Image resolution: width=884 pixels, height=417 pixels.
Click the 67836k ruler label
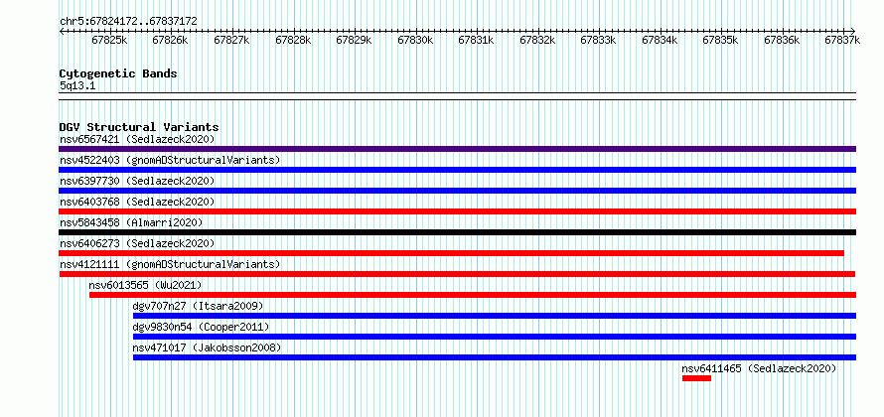coord(783,40)
